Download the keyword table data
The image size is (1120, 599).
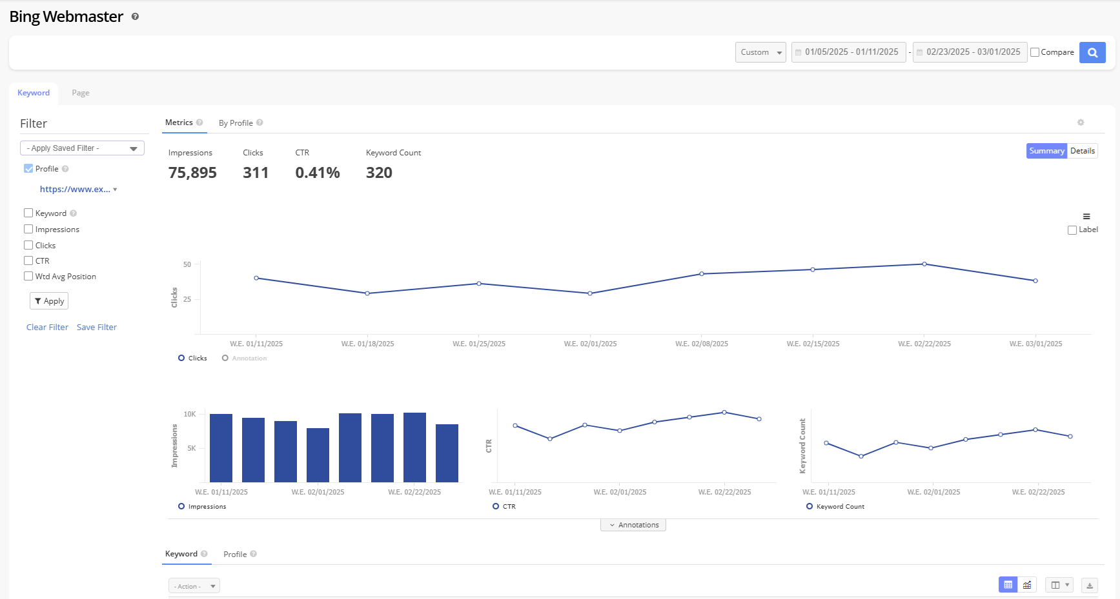(x=1090, y=585)
